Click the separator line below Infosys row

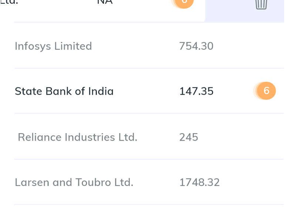click(x=149, y=68)
